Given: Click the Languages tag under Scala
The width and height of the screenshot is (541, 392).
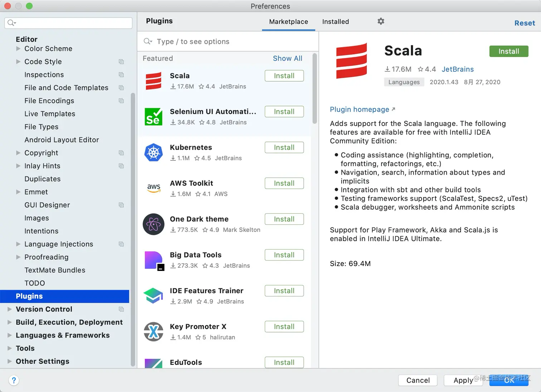Looking at the screenshot, I should click(404, 82).
